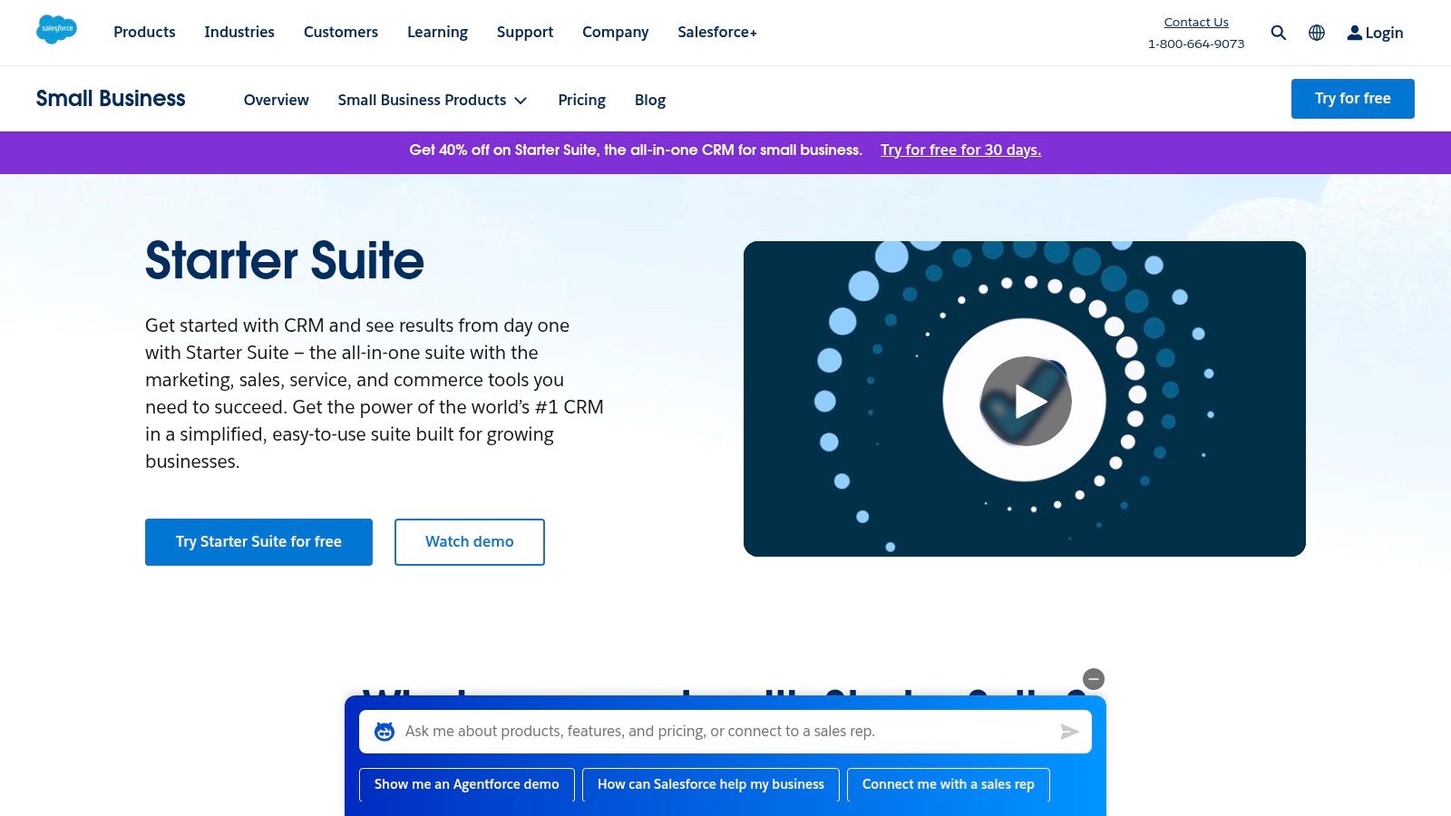Open the Customers menu
This screenshot has width=1451, height=816.
[341, 32]
